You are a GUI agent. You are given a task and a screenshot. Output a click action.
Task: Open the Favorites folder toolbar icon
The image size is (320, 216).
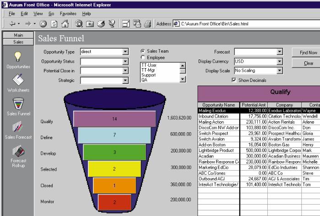(x=90, y=24)
